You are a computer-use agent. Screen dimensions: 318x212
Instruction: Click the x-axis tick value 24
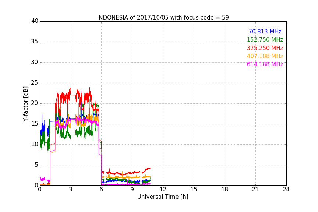coord(286,190)
